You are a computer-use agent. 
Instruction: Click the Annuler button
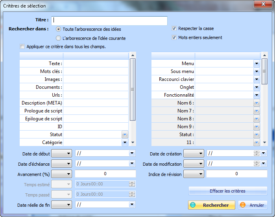tap(253, 205)
